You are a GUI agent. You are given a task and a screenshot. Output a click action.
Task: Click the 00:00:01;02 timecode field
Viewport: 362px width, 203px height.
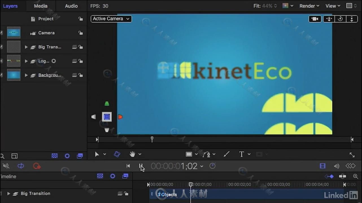(174, 166)
